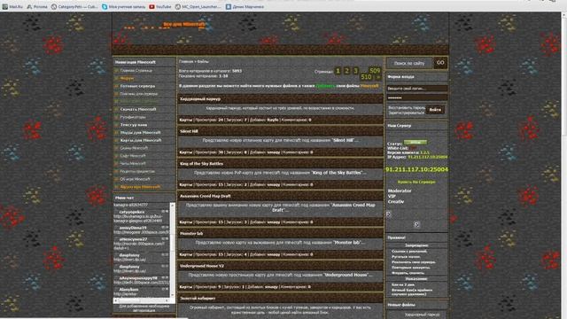Open the Золотой лабиринт map entry

point(198,299)
